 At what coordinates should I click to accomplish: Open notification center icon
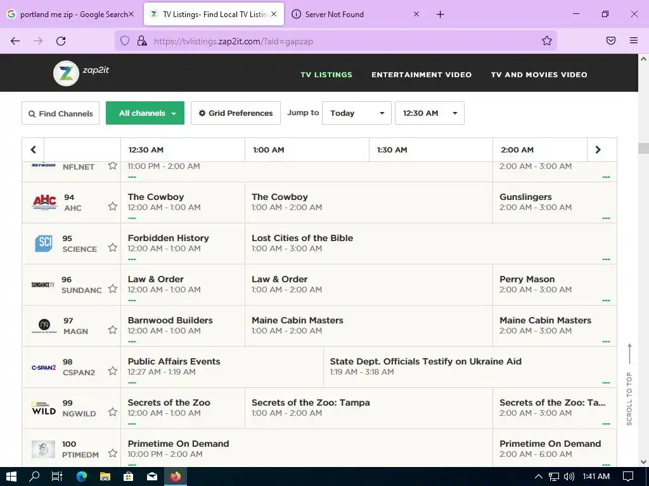point(628,477)
